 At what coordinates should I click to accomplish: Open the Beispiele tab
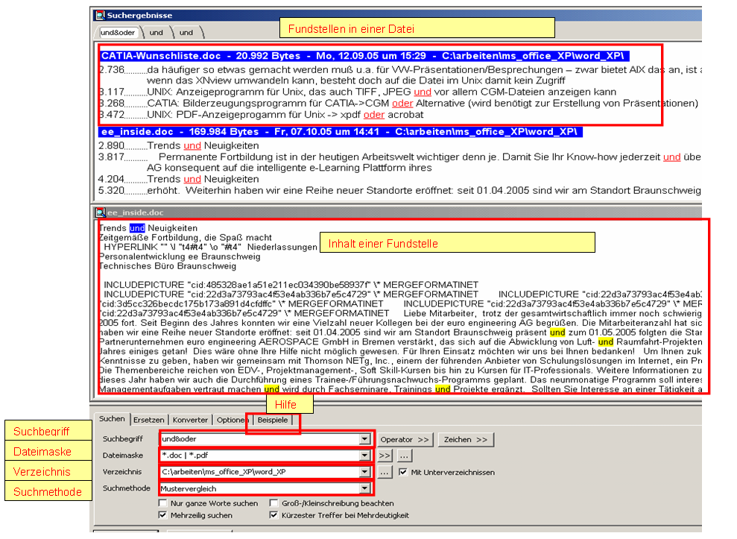(273, 420)
